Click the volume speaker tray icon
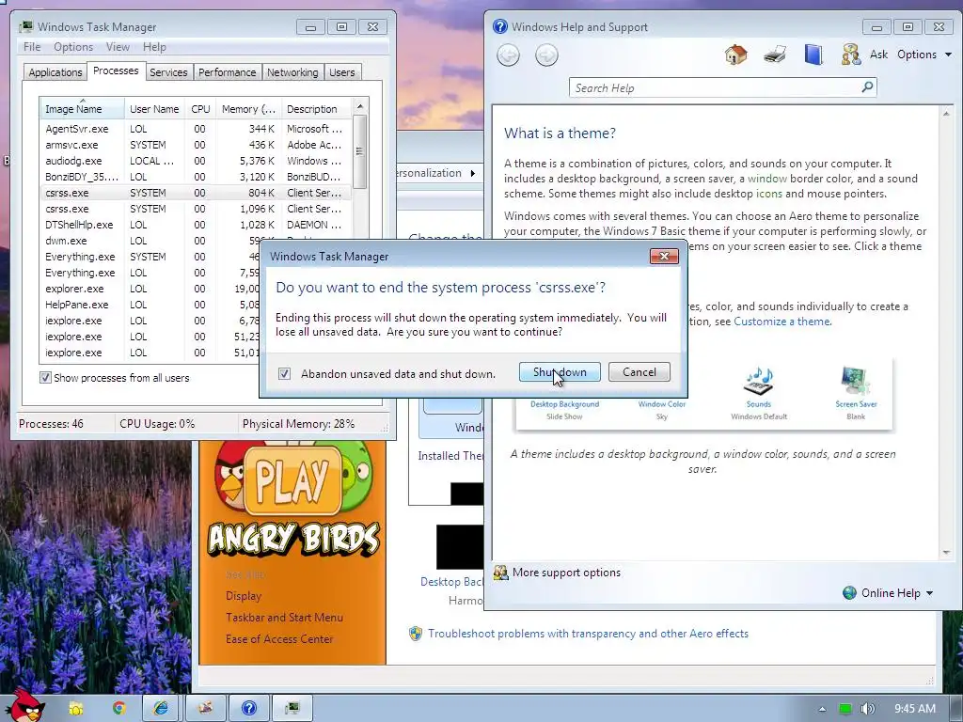 (x=867, y=709)
